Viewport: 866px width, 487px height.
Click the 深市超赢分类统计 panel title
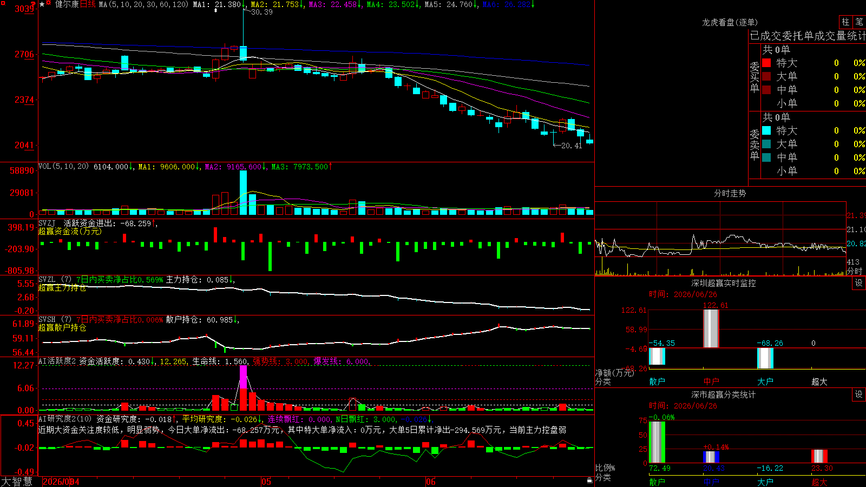tap(724, 394)
